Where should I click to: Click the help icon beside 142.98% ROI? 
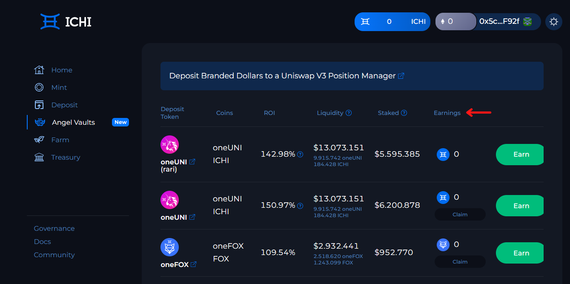(300, 154)
